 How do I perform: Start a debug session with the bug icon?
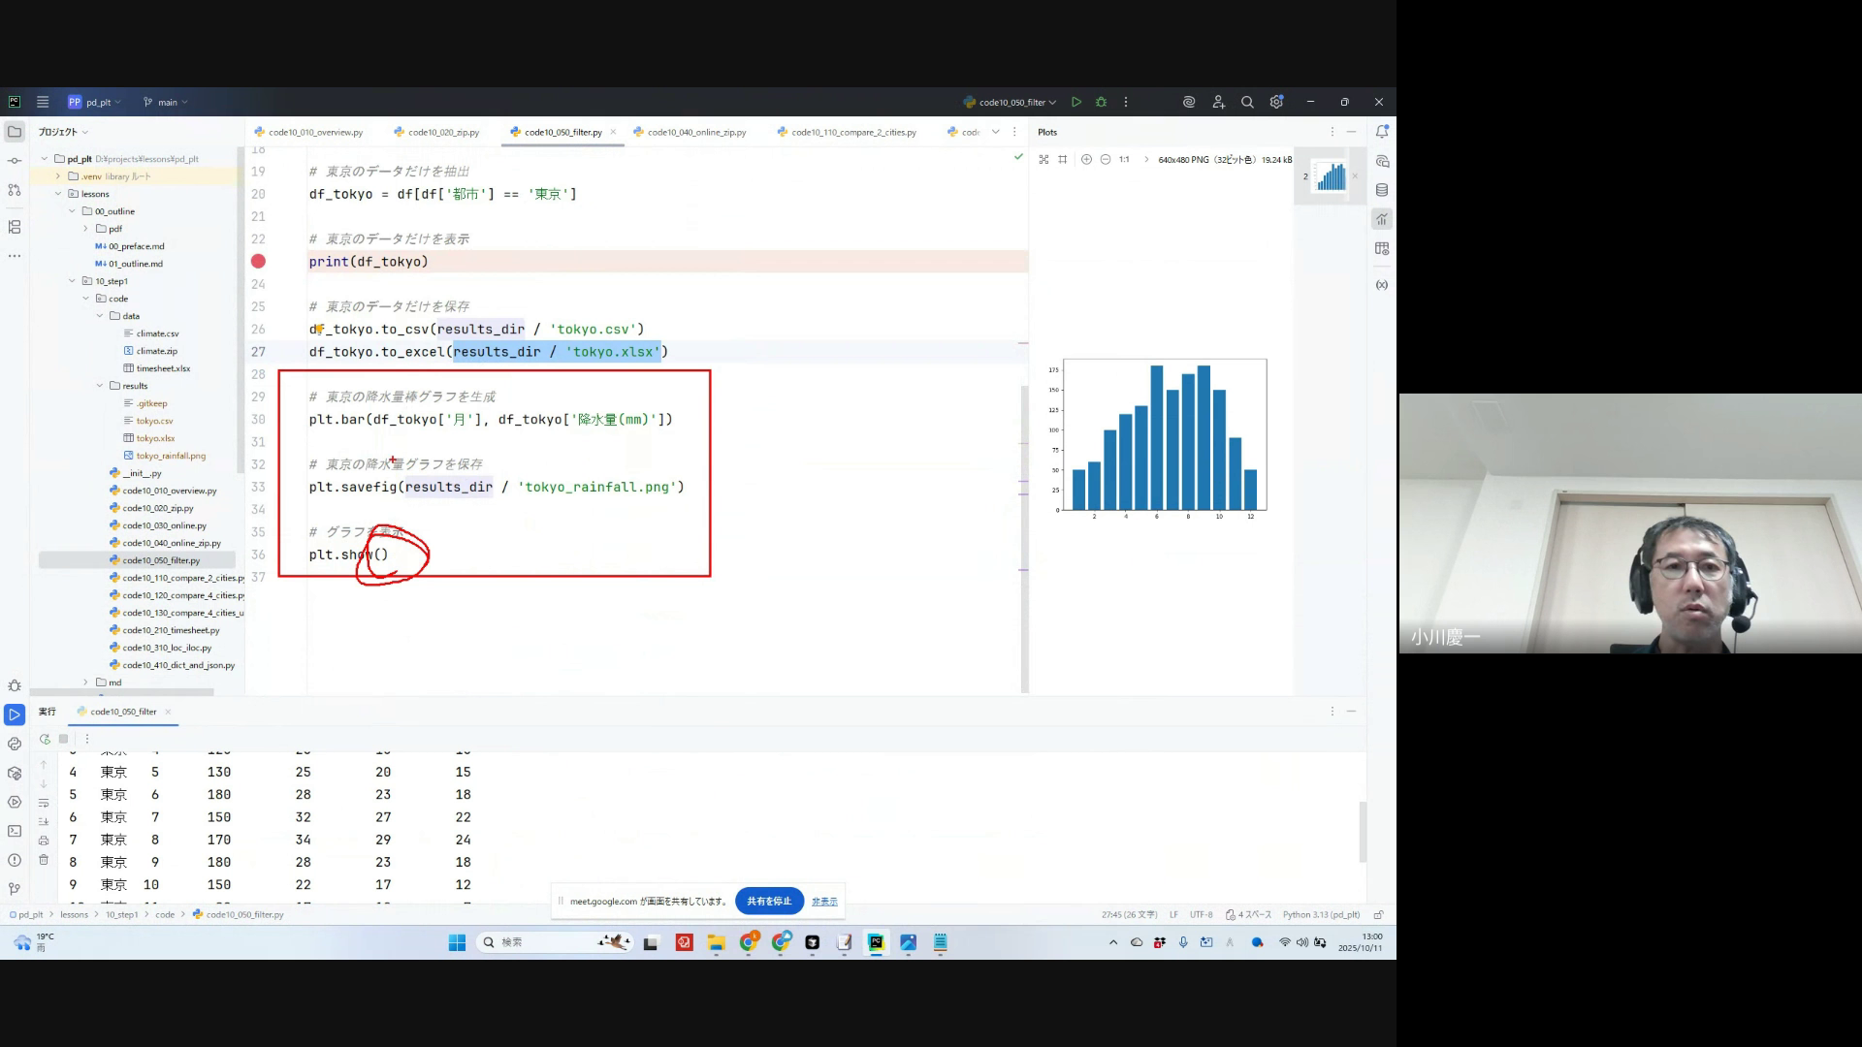[1101, 102]
